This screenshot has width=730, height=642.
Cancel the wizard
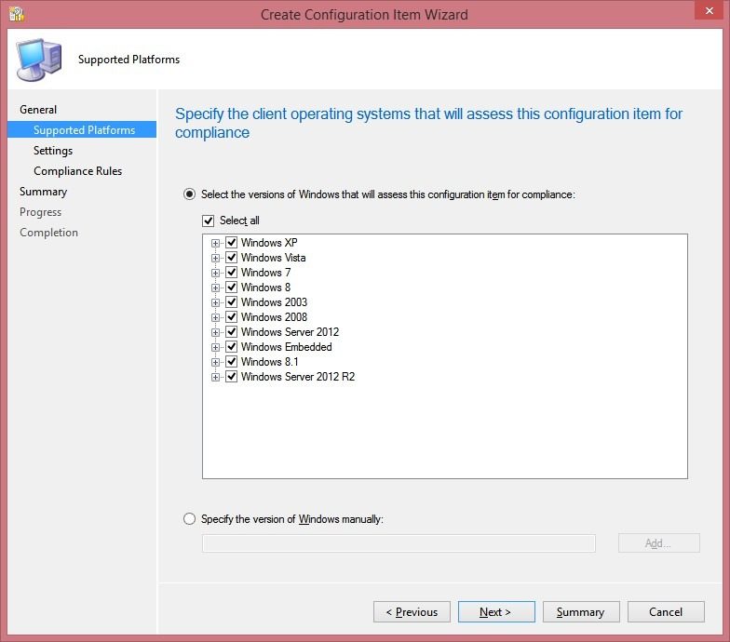pos(666,612)
